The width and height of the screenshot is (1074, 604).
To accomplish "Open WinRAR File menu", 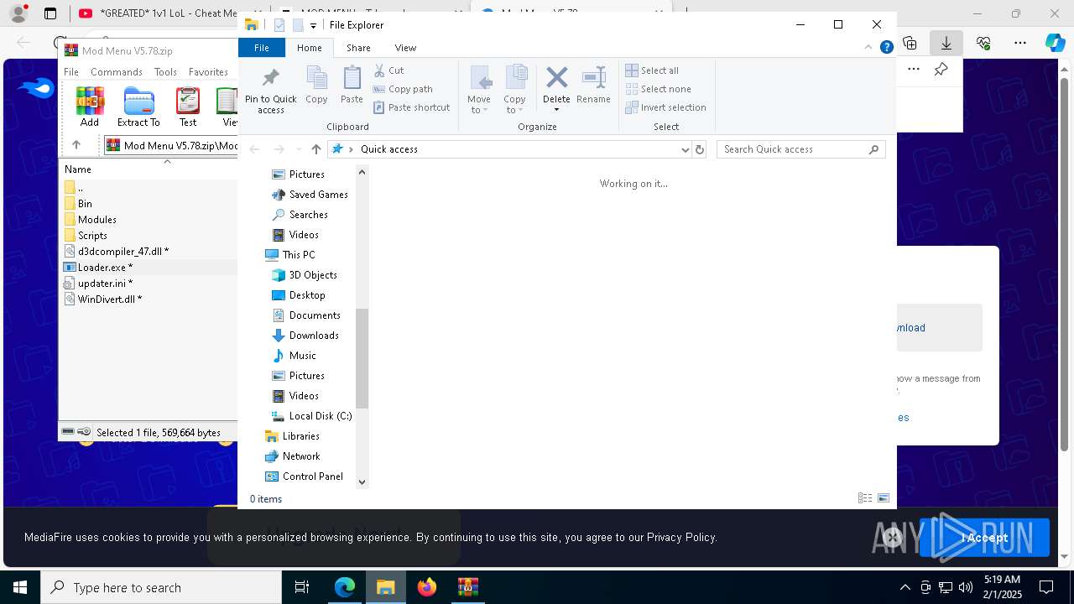I will coord(71,72).
